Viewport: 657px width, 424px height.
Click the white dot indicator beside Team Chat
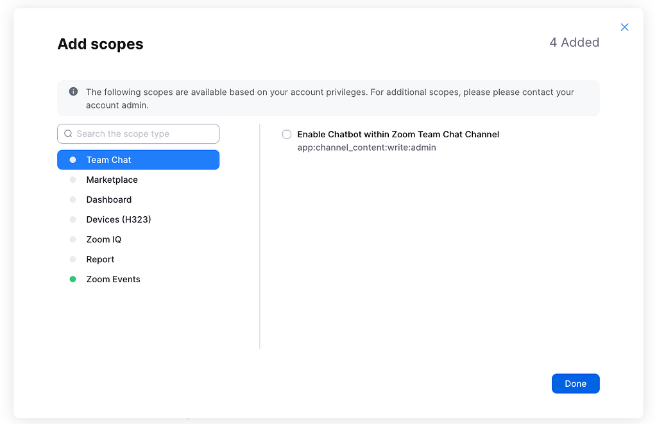[73, 160]
